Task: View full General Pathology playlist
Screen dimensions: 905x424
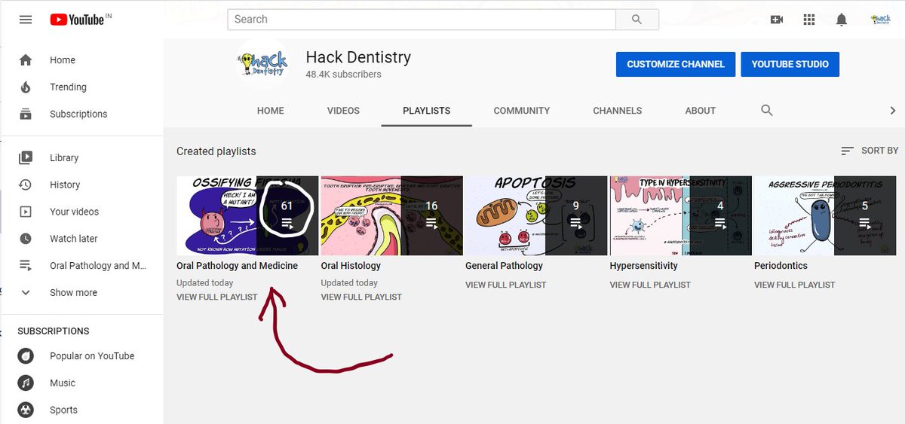Action: point(506,285)
